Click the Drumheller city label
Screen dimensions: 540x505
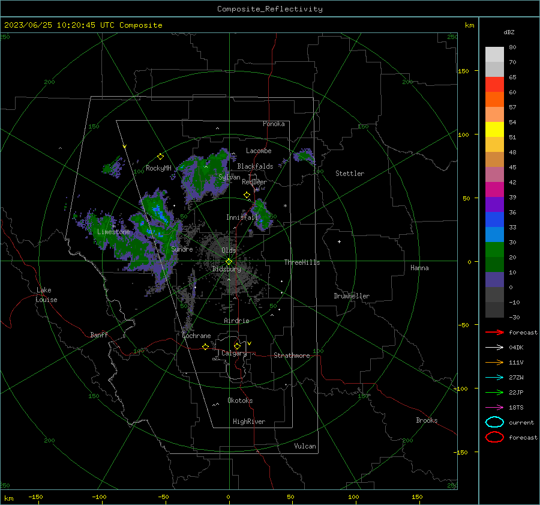click(352, 296)
